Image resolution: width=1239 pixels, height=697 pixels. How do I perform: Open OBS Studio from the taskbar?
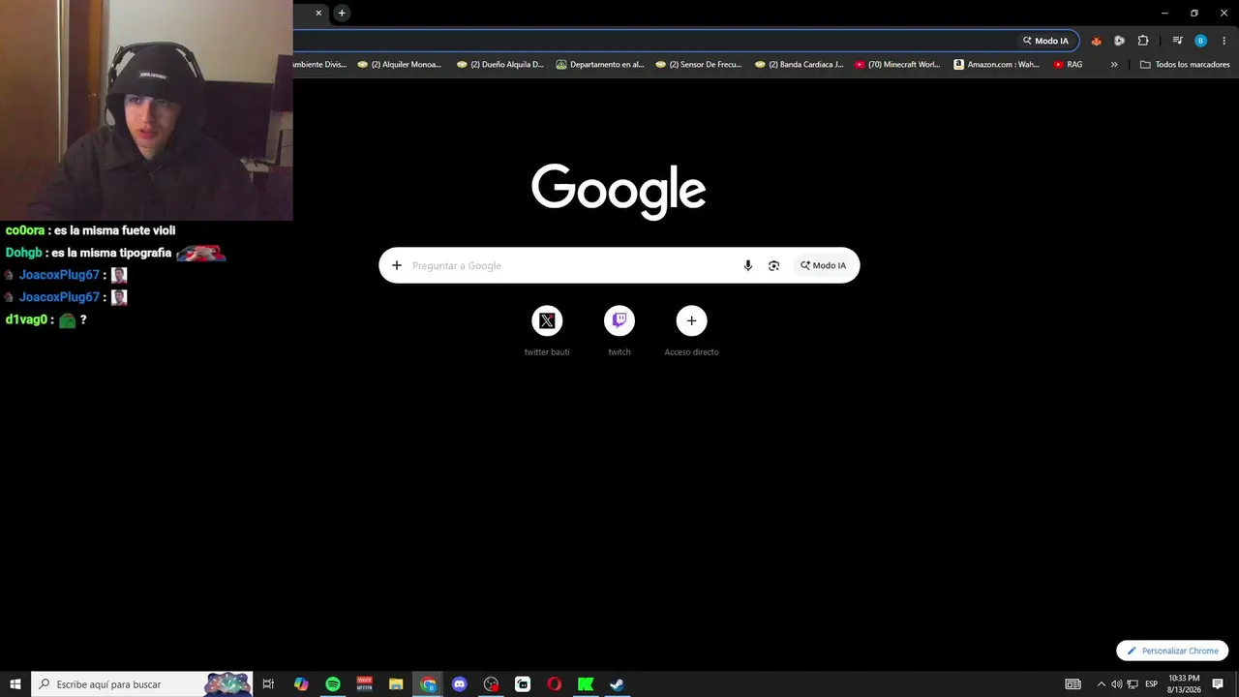491,684
